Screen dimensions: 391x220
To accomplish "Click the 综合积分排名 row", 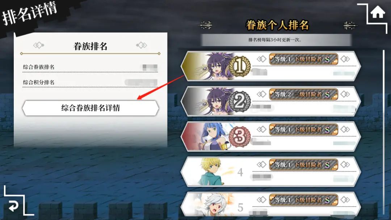I will point(90,82).
